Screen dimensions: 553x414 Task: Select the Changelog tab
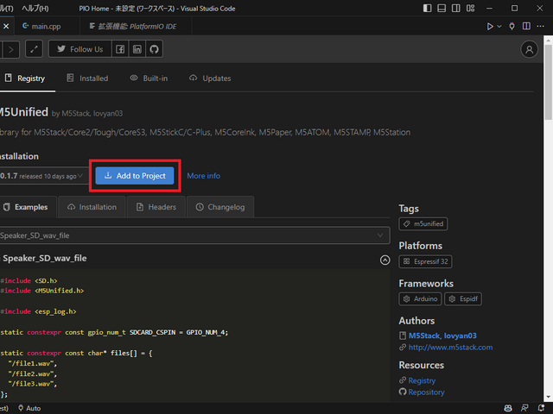pos(220,207)
